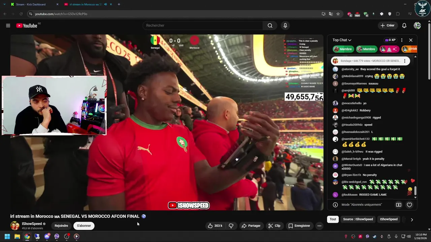
Task: Close the Kick Dashboard browser tab
Action: 57,4
